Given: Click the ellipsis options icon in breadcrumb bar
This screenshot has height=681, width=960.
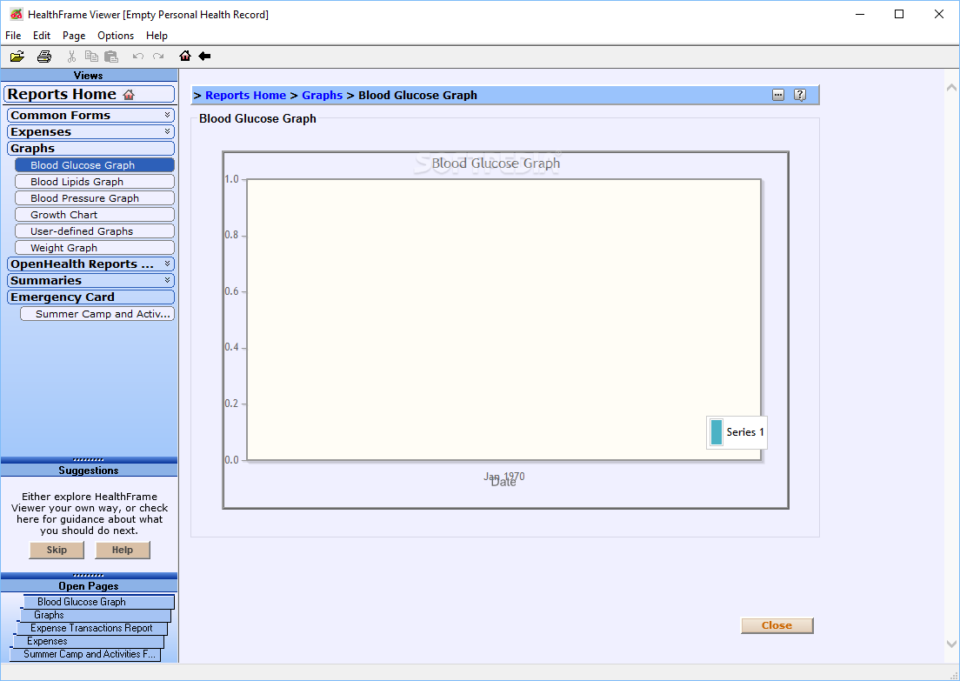Looking at the screenshot, I should 778,95.
